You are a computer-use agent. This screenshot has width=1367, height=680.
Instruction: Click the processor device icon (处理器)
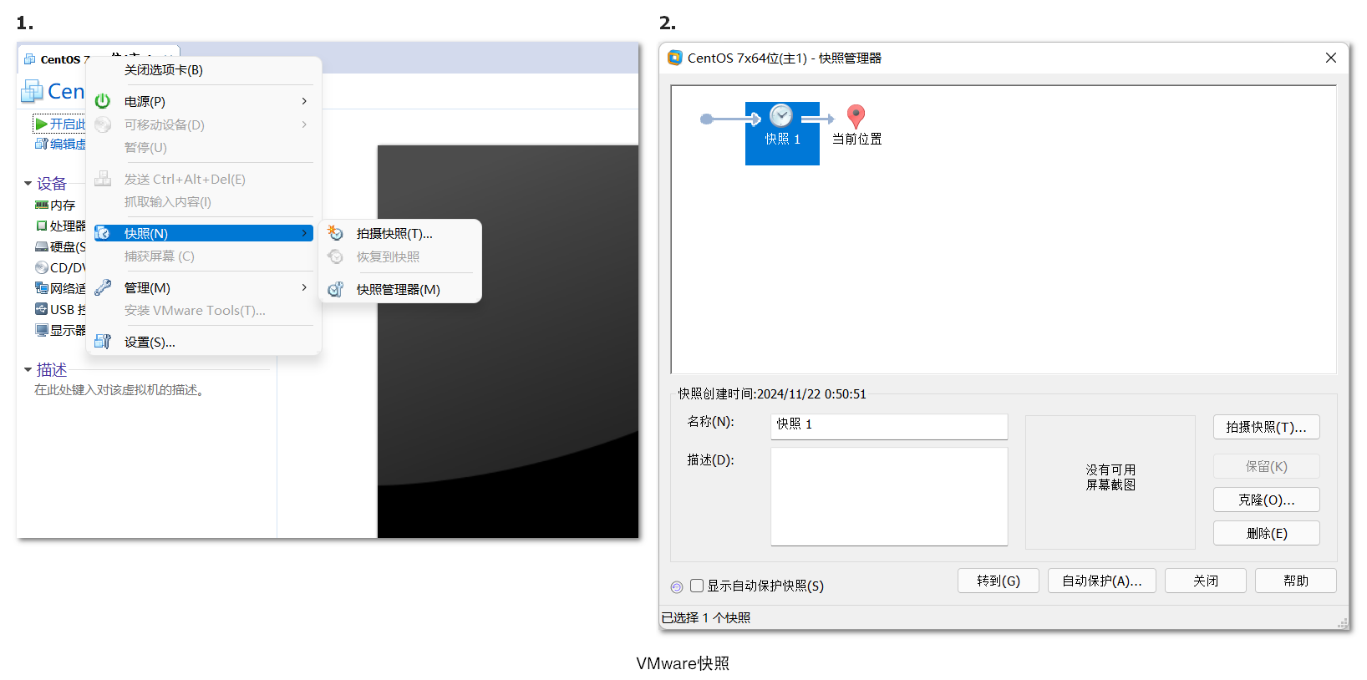pyautogui.click(x=41, y=226)
